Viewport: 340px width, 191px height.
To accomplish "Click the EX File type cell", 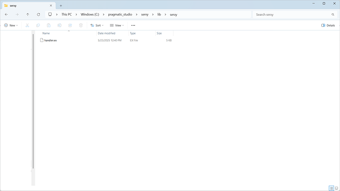I will (x=134, y=40).
